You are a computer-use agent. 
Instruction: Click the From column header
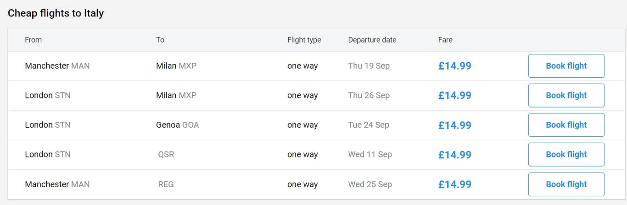pos(33,40)
